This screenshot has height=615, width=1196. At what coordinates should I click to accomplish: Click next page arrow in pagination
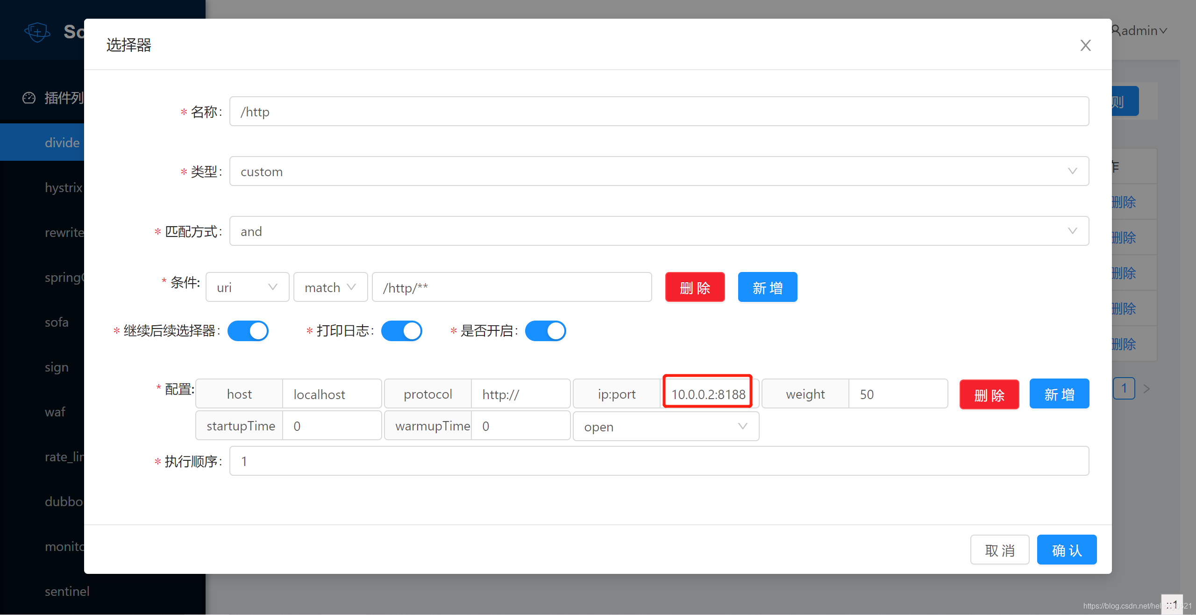click(1146, 389)
